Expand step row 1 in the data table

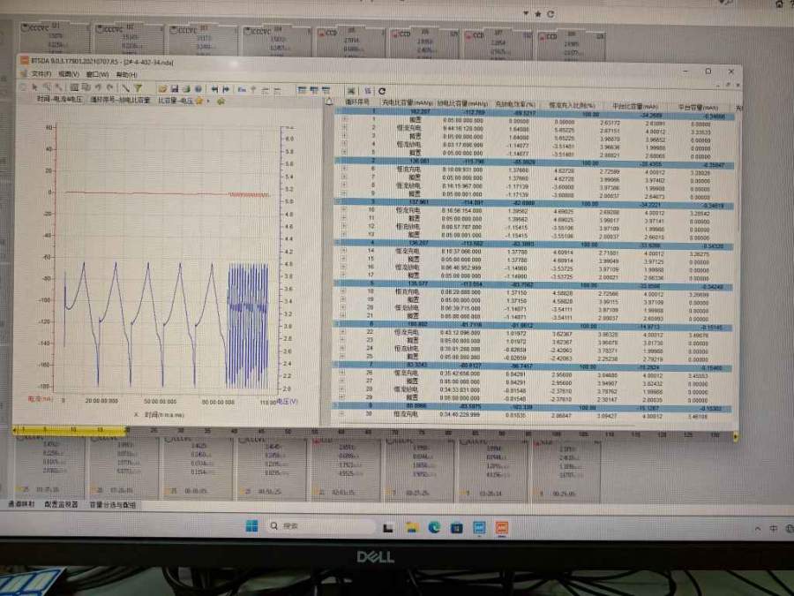344,121
